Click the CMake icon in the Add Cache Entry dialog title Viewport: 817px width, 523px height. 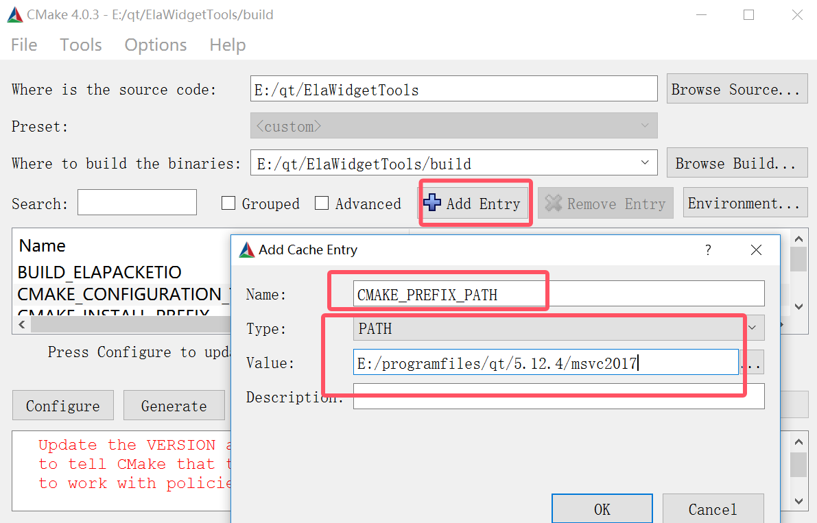click(246, 250)
